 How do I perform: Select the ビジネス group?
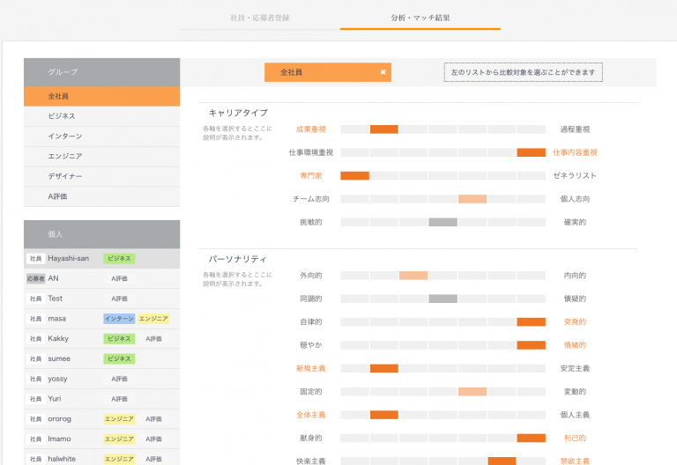click(x=102, y=116)
